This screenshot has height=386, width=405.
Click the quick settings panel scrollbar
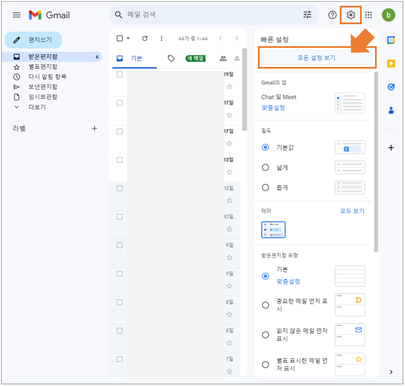[x=376, y=162]
